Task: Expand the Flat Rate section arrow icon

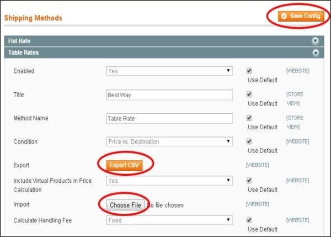Action: pos(316,41)
